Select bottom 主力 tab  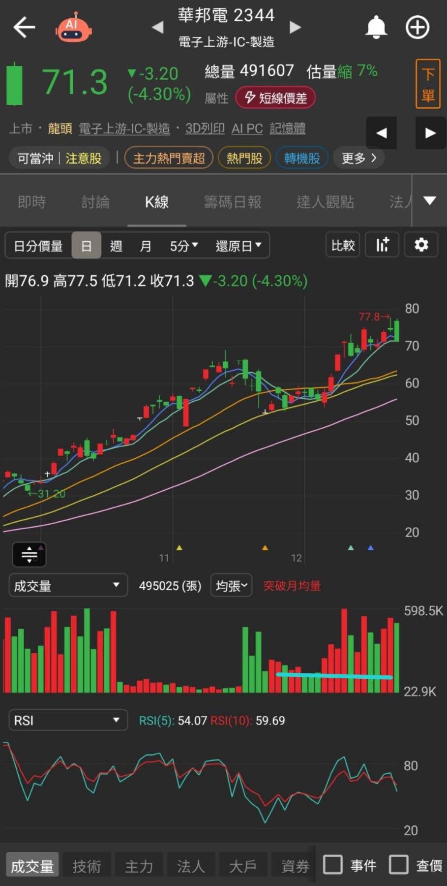139,866
